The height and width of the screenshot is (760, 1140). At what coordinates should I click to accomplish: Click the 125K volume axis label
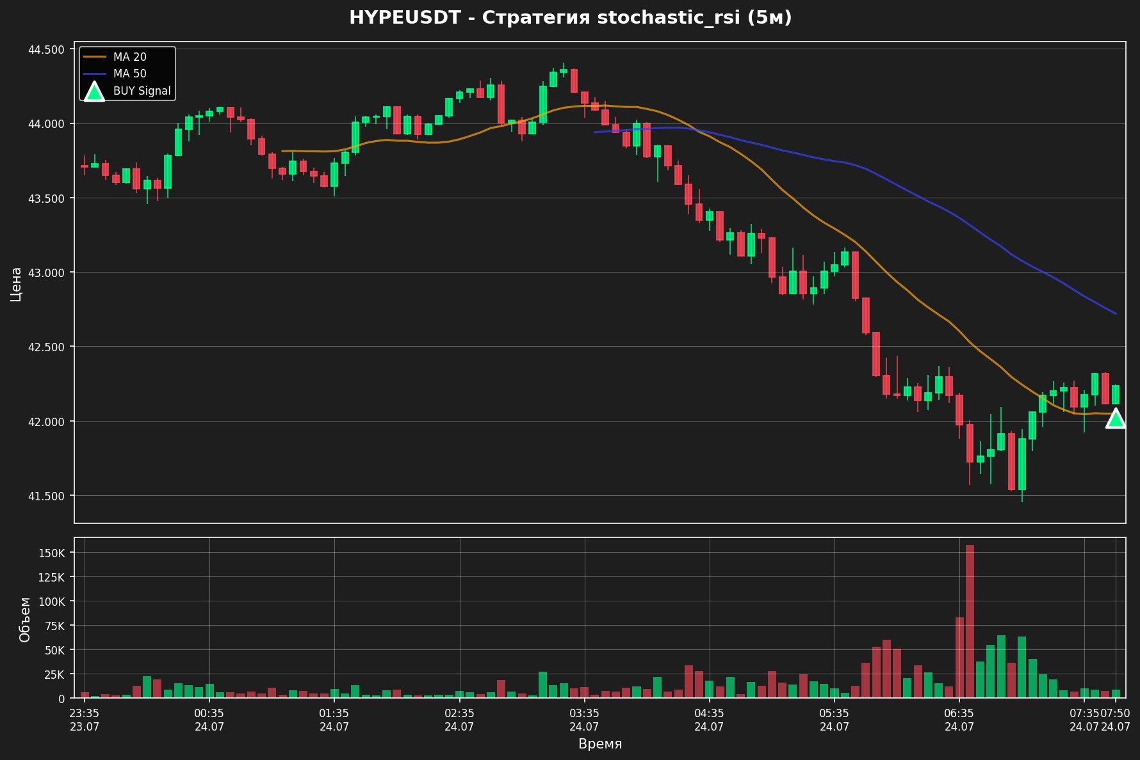52,577
